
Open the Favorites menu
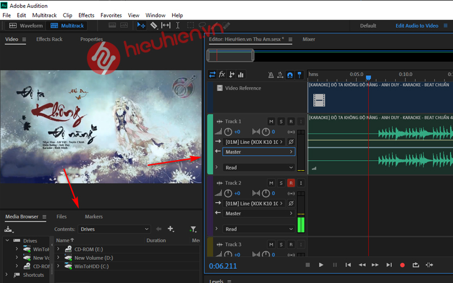pos(111,15)
